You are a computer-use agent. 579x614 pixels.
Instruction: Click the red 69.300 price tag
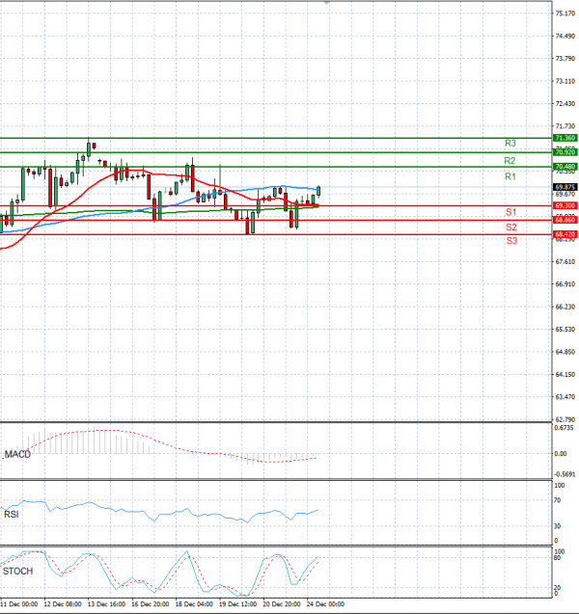click(565, 205)
